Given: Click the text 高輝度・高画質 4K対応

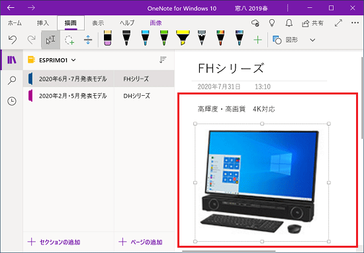Looking at the screenshot, I should [236, 109].
